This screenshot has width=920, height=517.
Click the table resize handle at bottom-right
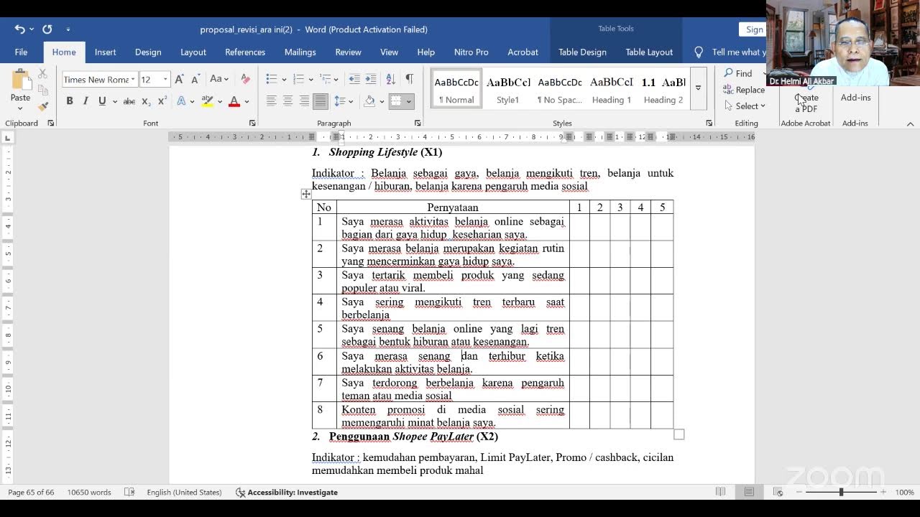pos(679,434)
